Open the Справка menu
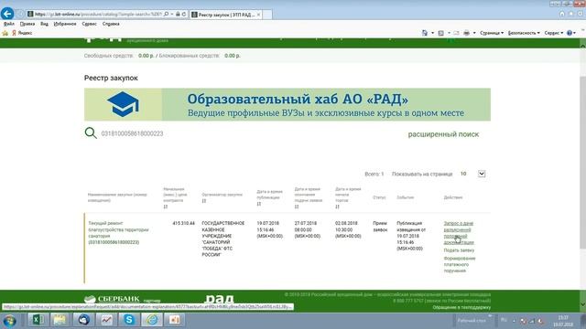This screenshot has width=586, height=329. click(111, 24)
